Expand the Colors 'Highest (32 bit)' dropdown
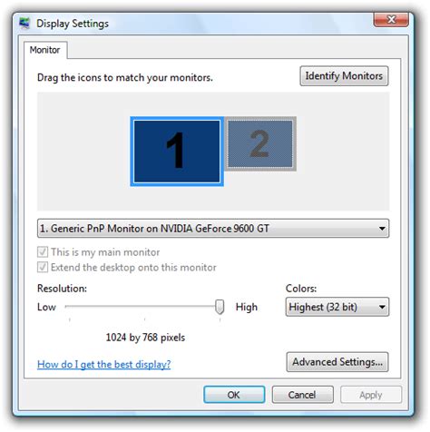Image resolution: width=430 pixels, height=432 pixels. click(x=337, y=307)
